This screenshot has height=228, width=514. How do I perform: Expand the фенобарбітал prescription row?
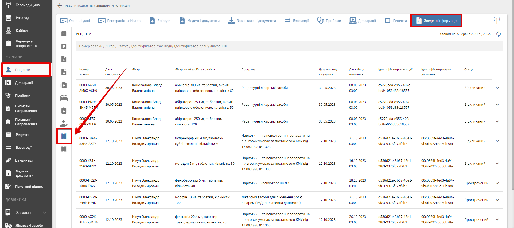point(497,183)
